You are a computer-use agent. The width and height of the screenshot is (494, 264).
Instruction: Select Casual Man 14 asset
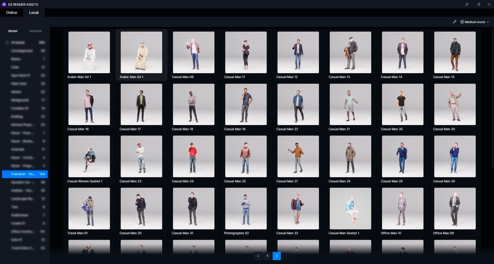coord(403,52)
